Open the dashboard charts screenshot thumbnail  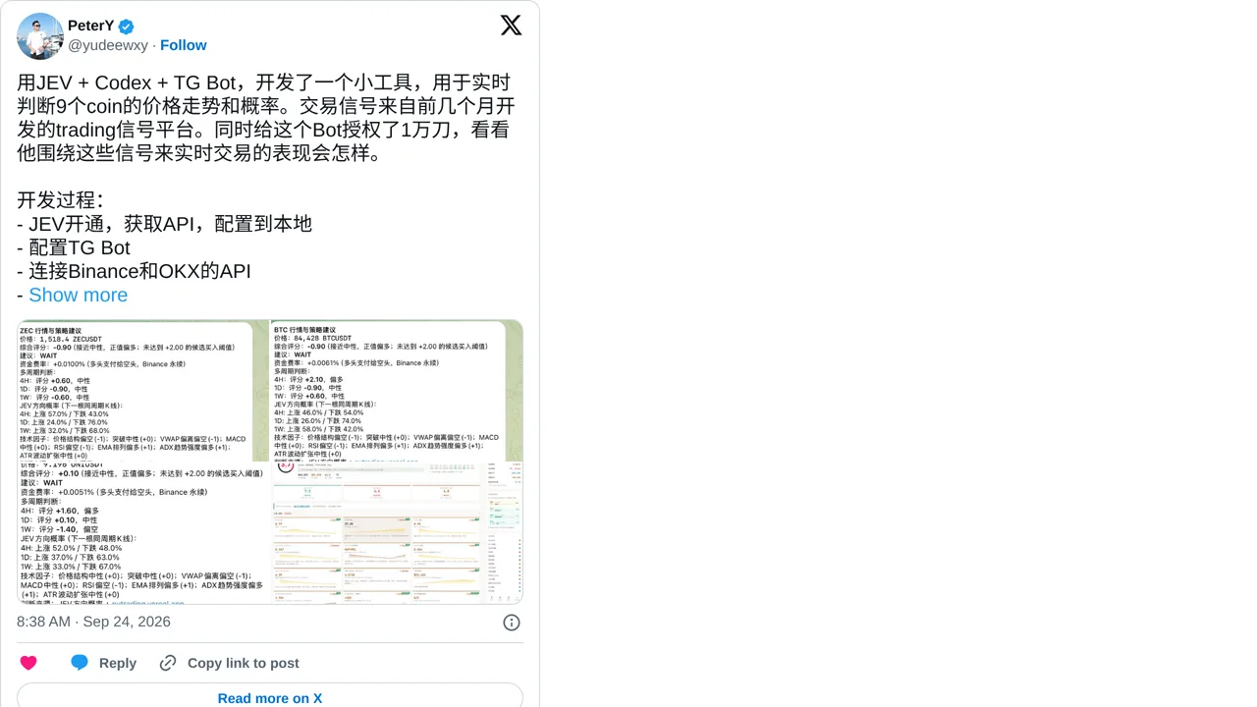(397, 533)
